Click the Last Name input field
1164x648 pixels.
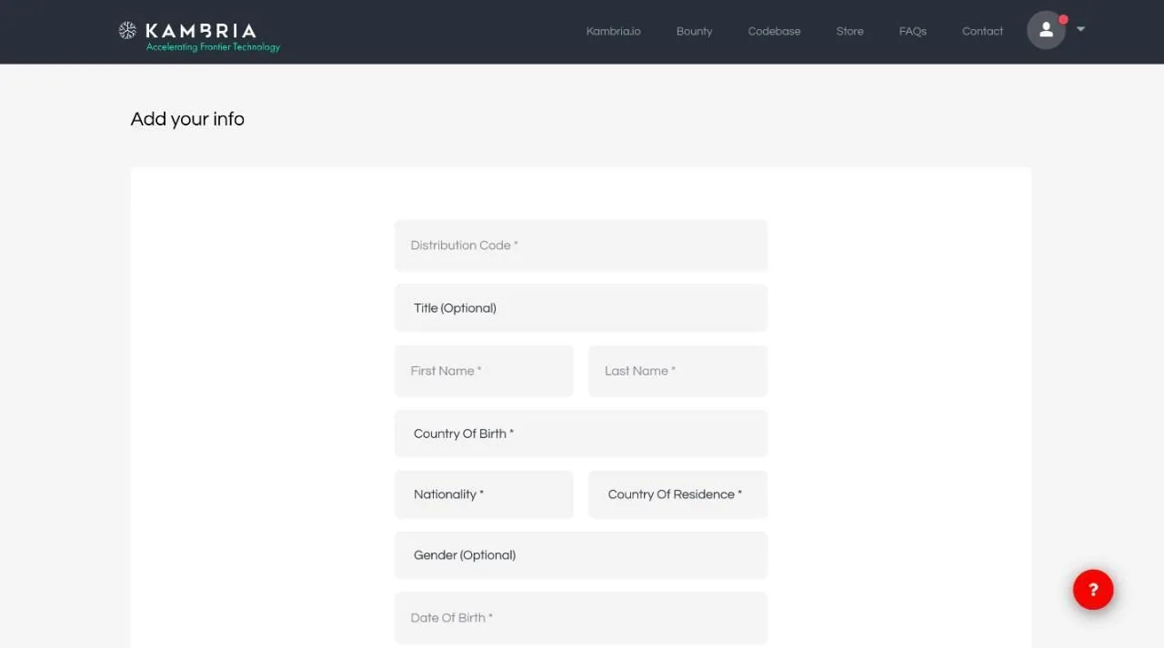tap(677, 371)
